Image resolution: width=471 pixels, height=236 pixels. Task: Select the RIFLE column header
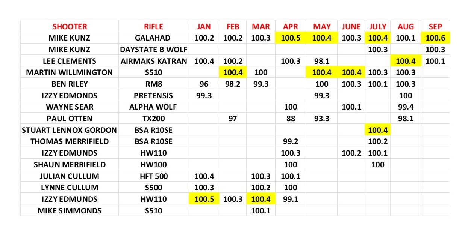click(153, 26)
